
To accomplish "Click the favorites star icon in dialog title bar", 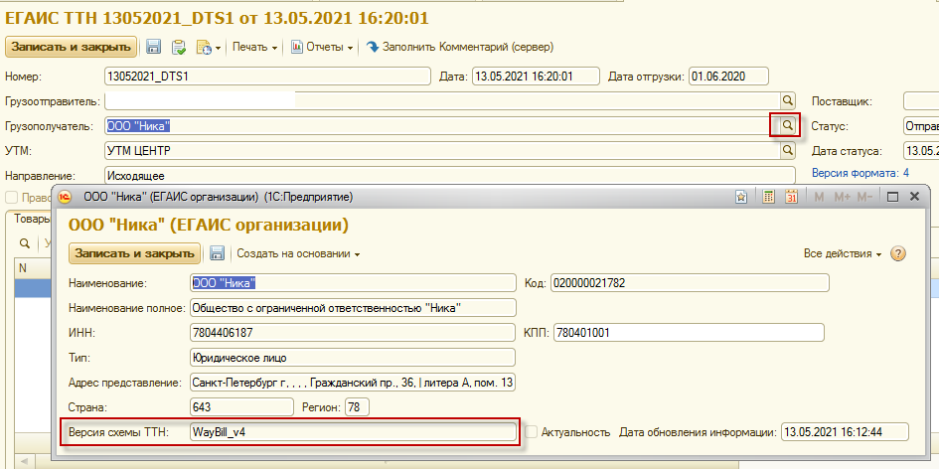I will pyautogui.click(x=741, y=197).
